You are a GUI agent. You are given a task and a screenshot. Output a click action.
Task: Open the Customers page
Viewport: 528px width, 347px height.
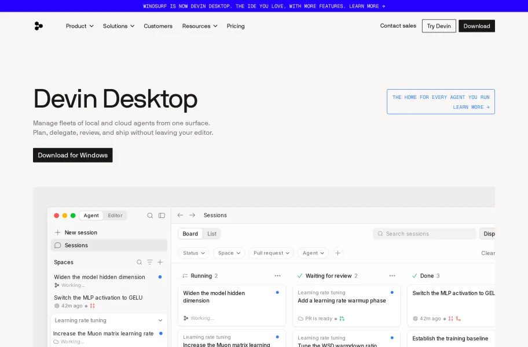158,26
